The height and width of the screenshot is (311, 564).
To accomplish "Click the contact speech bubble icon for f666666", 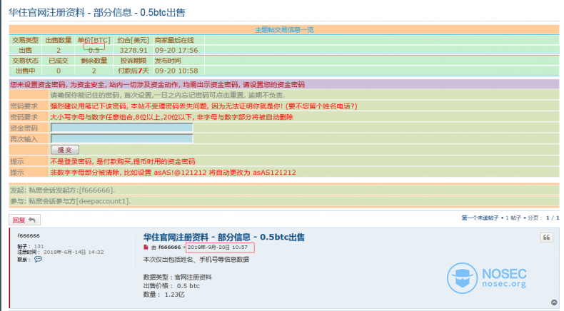I will point(38,259).
